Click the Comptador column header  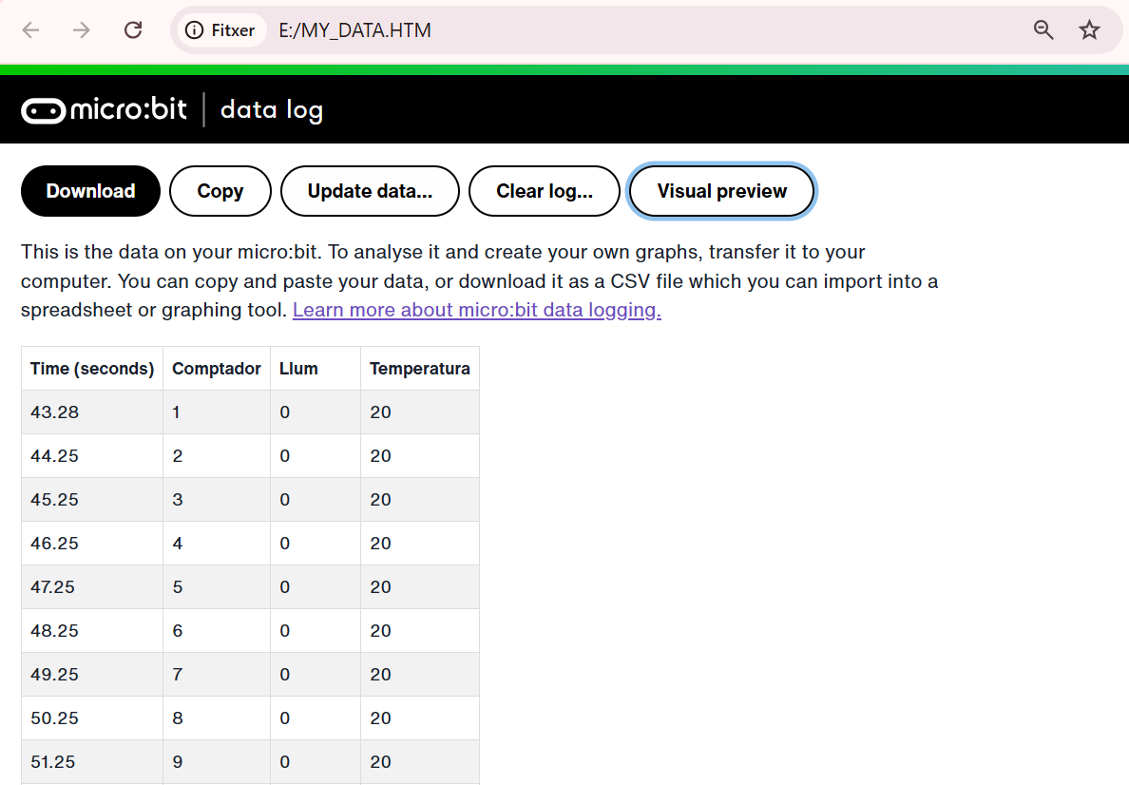point(216,369)
